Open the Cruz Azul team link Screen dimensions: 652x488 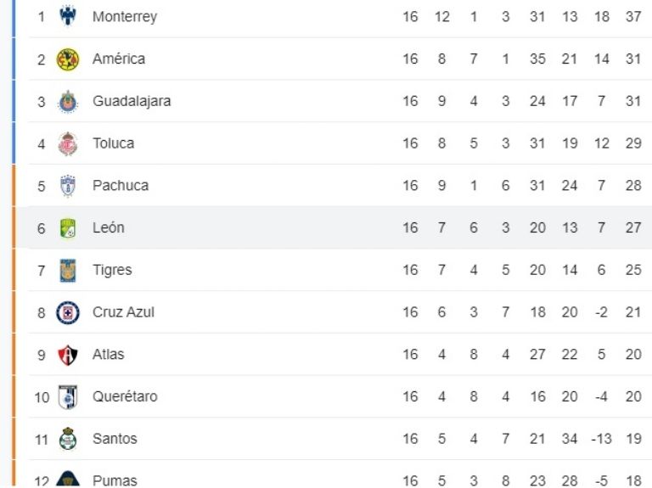tap(123, 312)
